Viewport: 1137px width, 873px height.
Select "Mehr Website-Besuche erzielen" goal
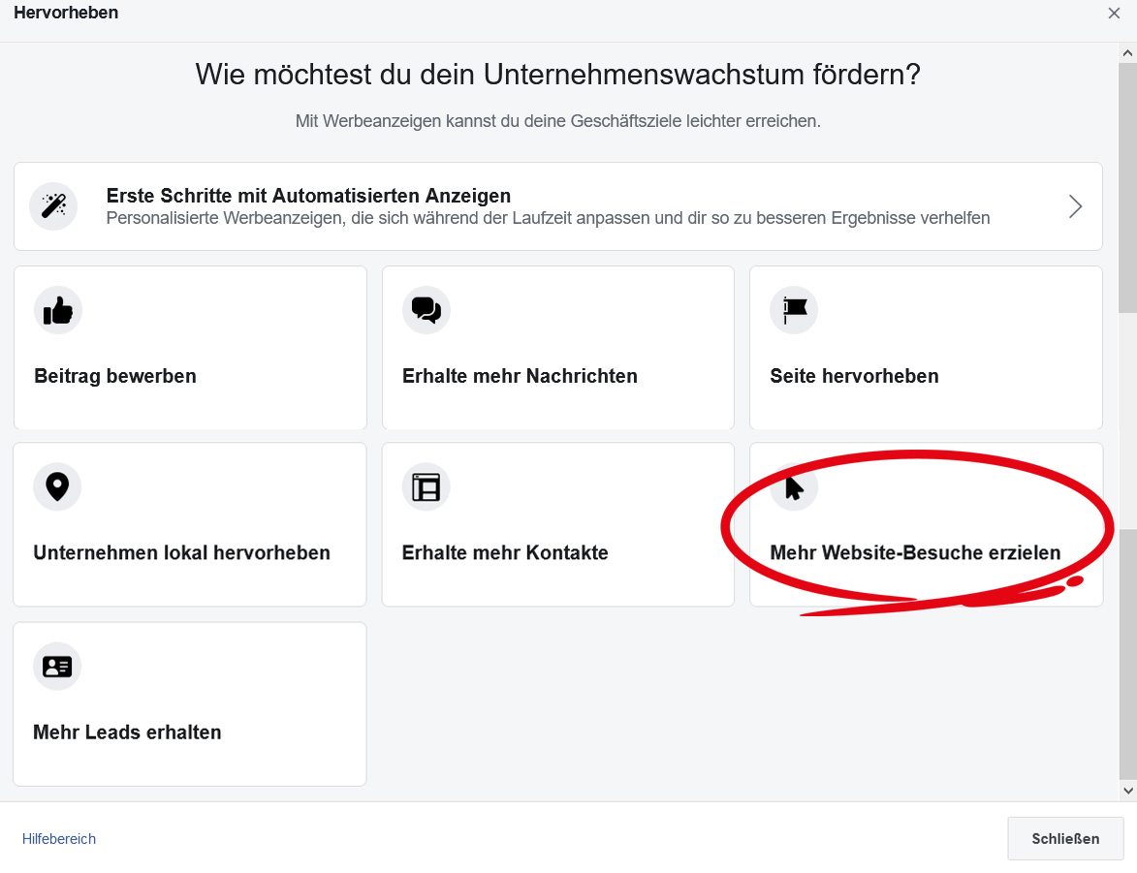click(x=915, y=553)
